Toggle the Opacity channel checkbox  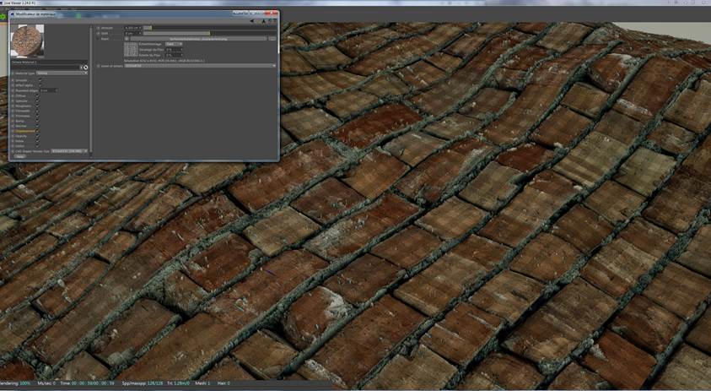[x=38, y=136]
